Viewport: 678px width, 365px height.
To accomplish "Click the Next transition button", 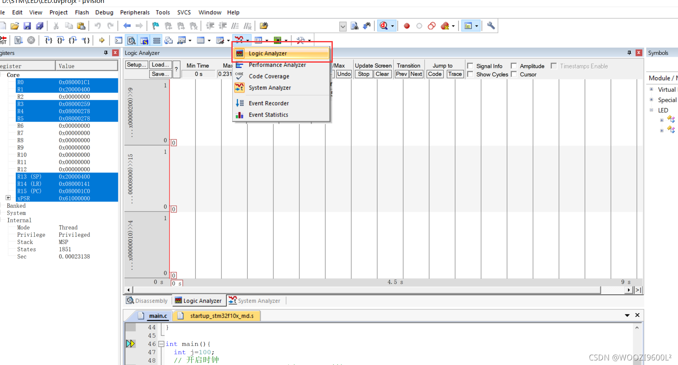I will point(416,74).
